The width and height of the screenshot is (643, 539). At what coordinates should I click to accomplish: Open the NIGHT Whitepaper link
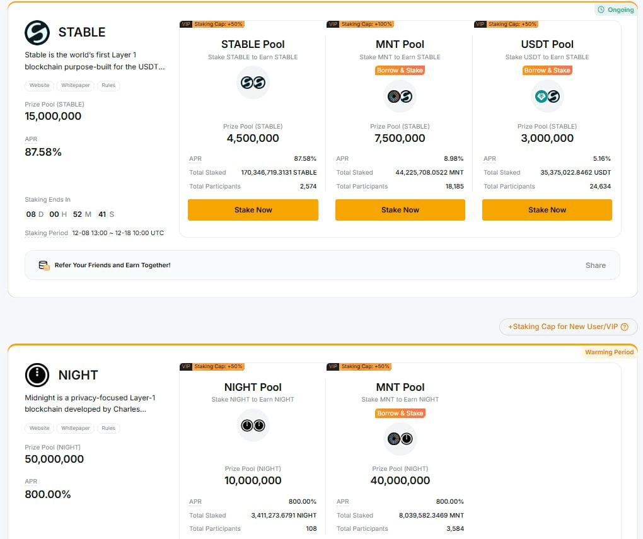76,428
